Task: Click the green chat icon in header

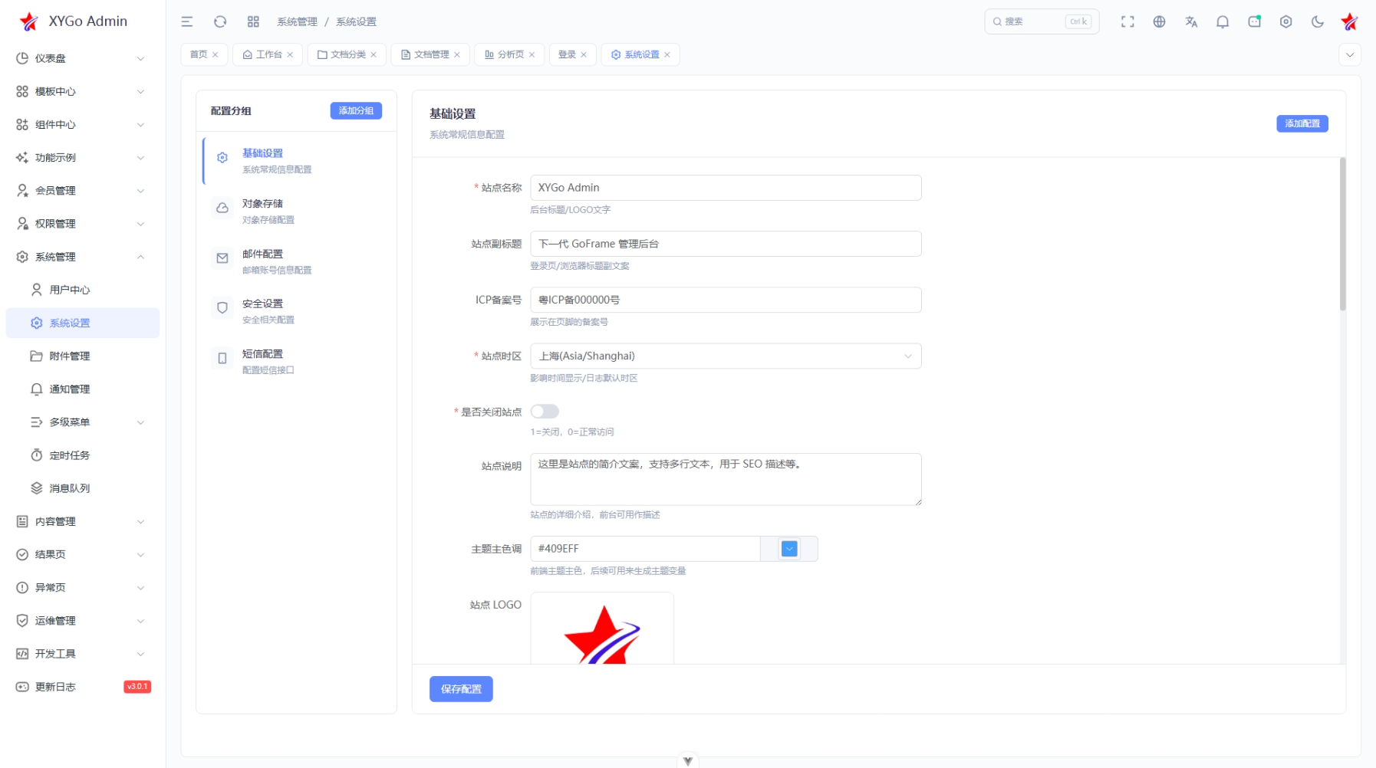Action: (x=1255, y=21)
